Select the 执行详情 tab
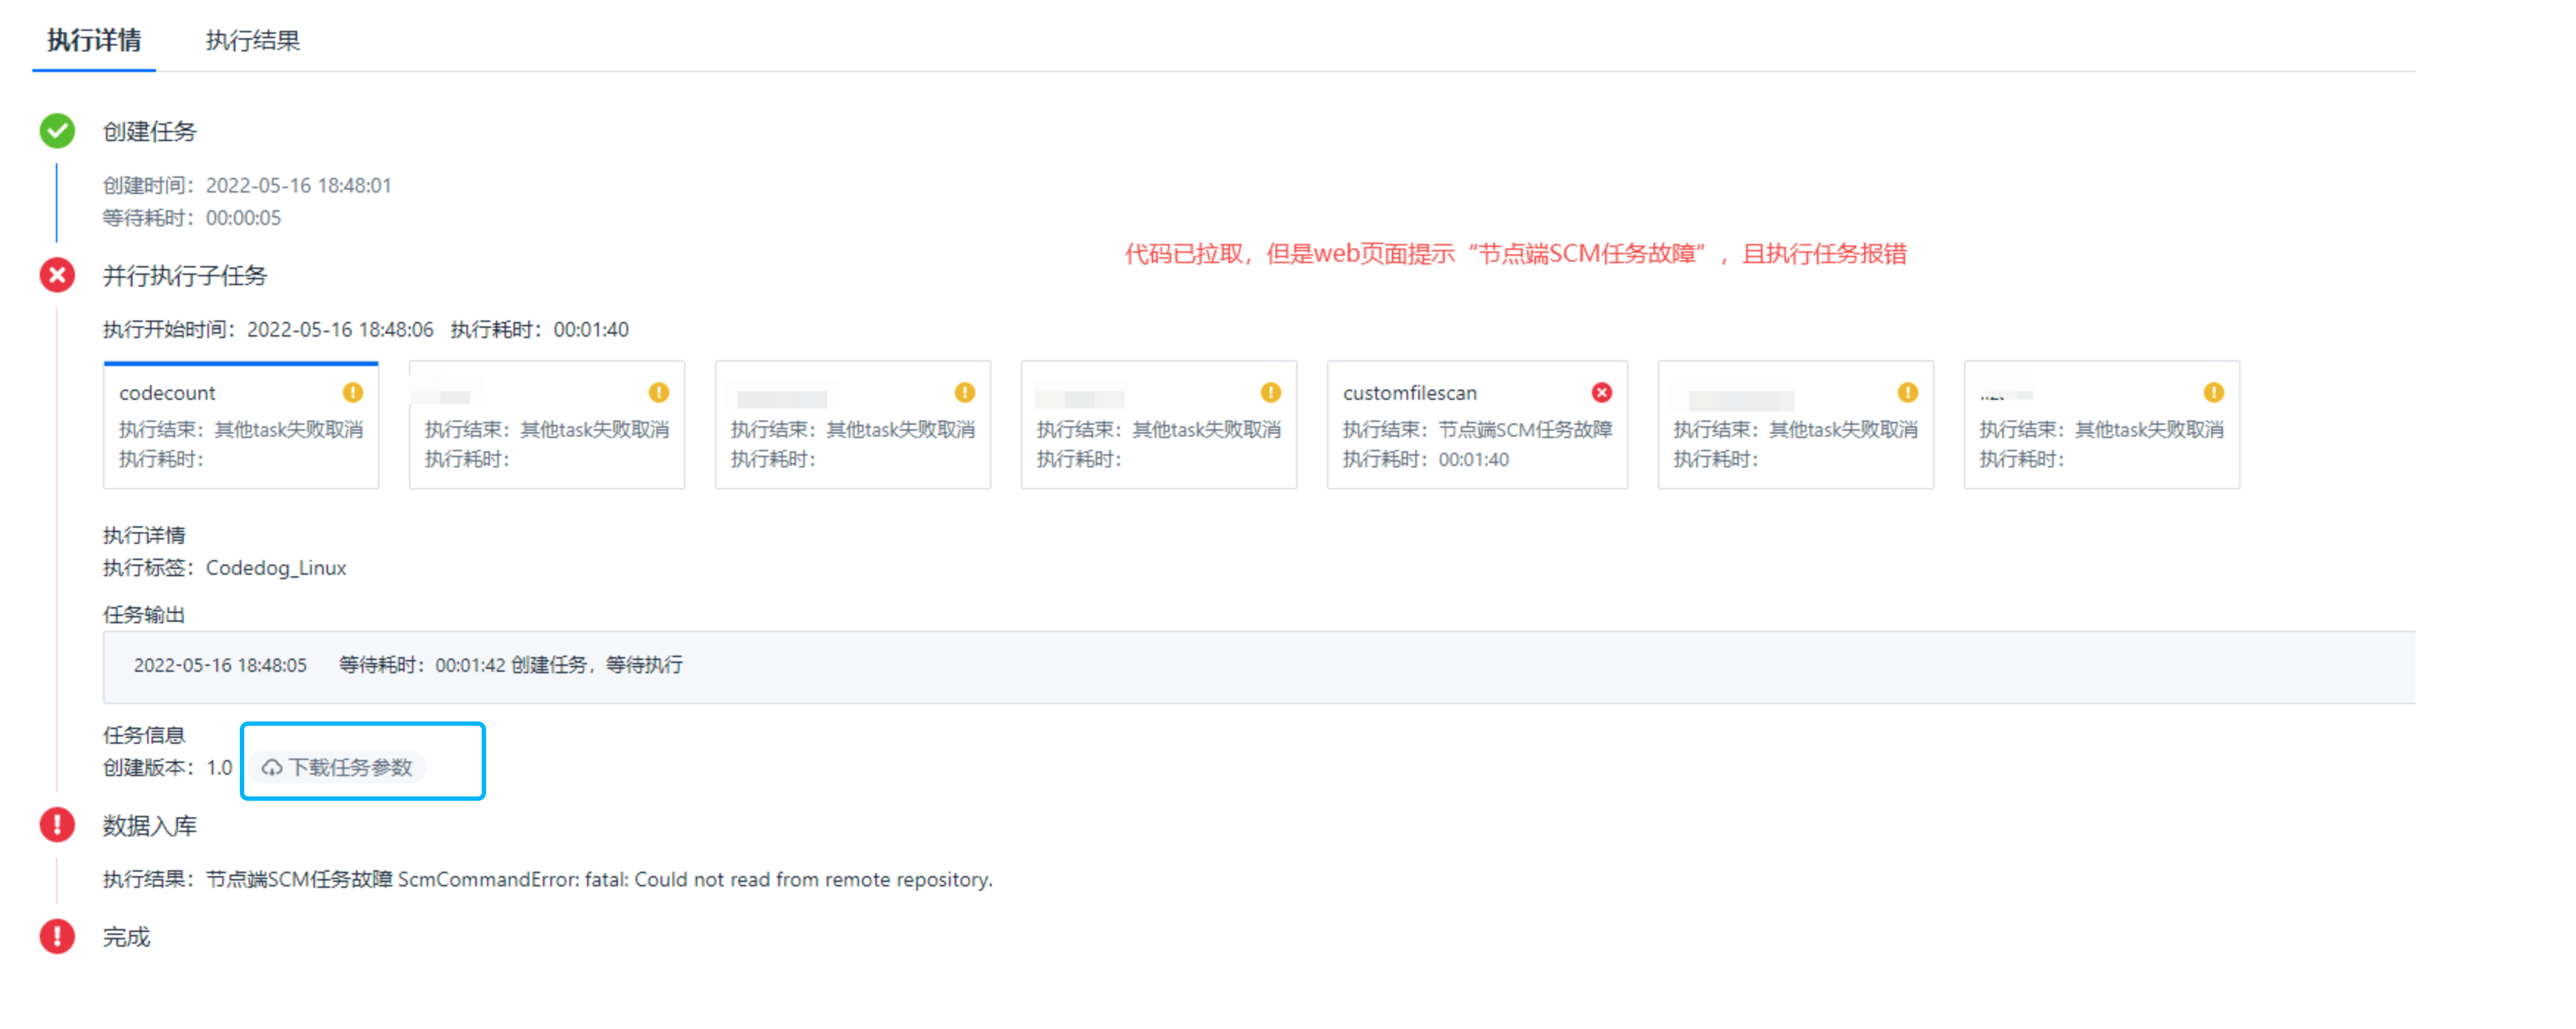The width and height of the screenshot is (2576, 1029). point(94,41)
